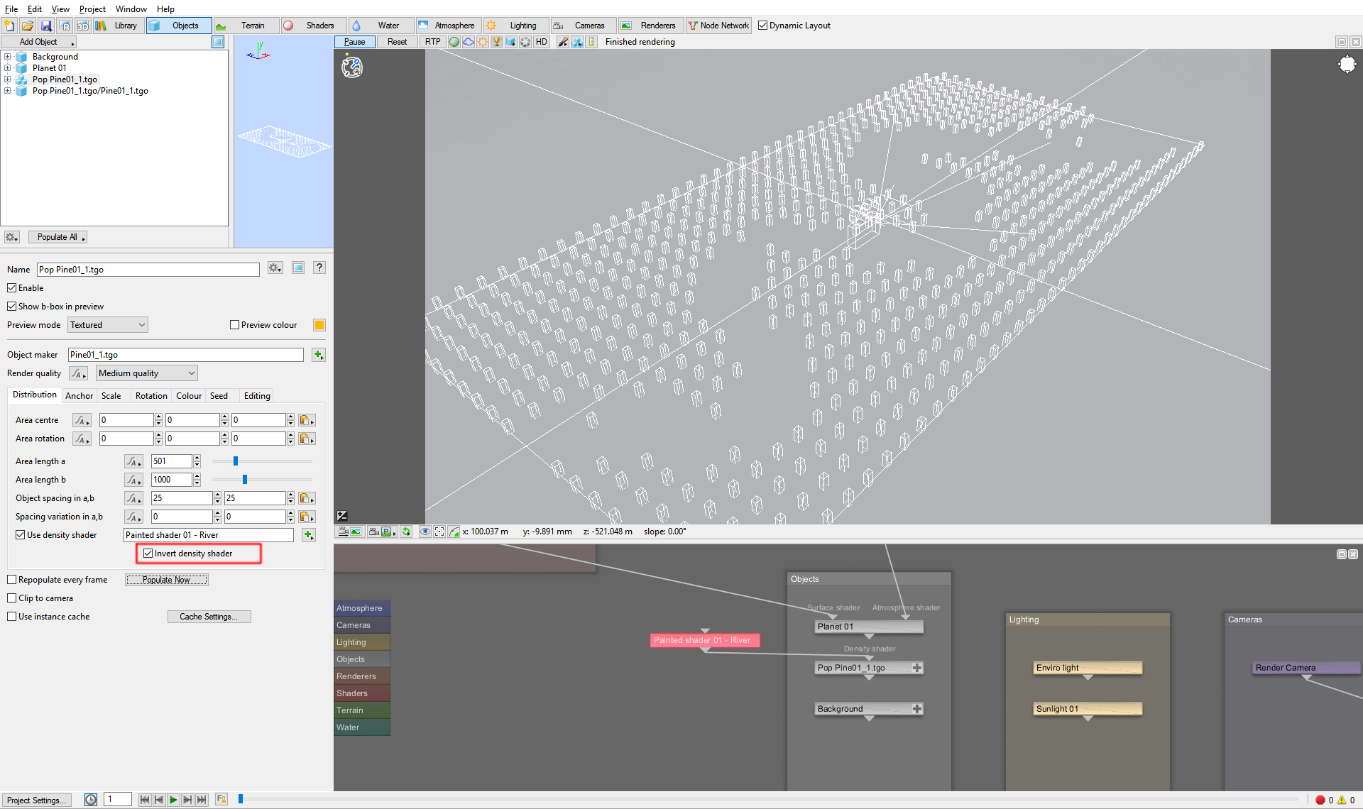Click the green reset view arrows icon
The image size is (1363, 809).
click(x=407, y=532)
